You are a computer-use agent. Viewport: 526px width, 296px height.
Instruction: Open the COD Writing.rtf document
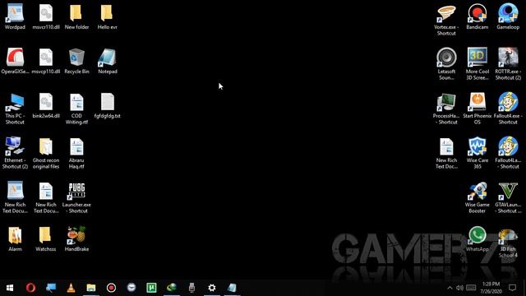pyautogui.click(x=76, y=109)
